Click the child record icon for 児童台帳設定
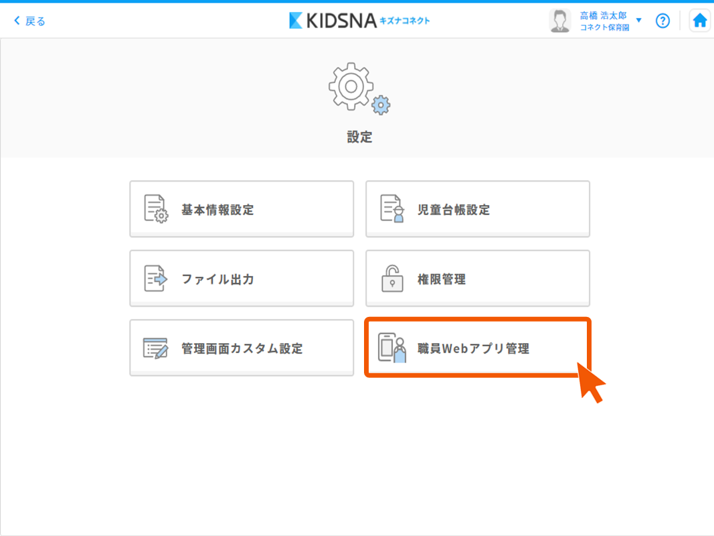The image size is (714, 536). (392, 209)
